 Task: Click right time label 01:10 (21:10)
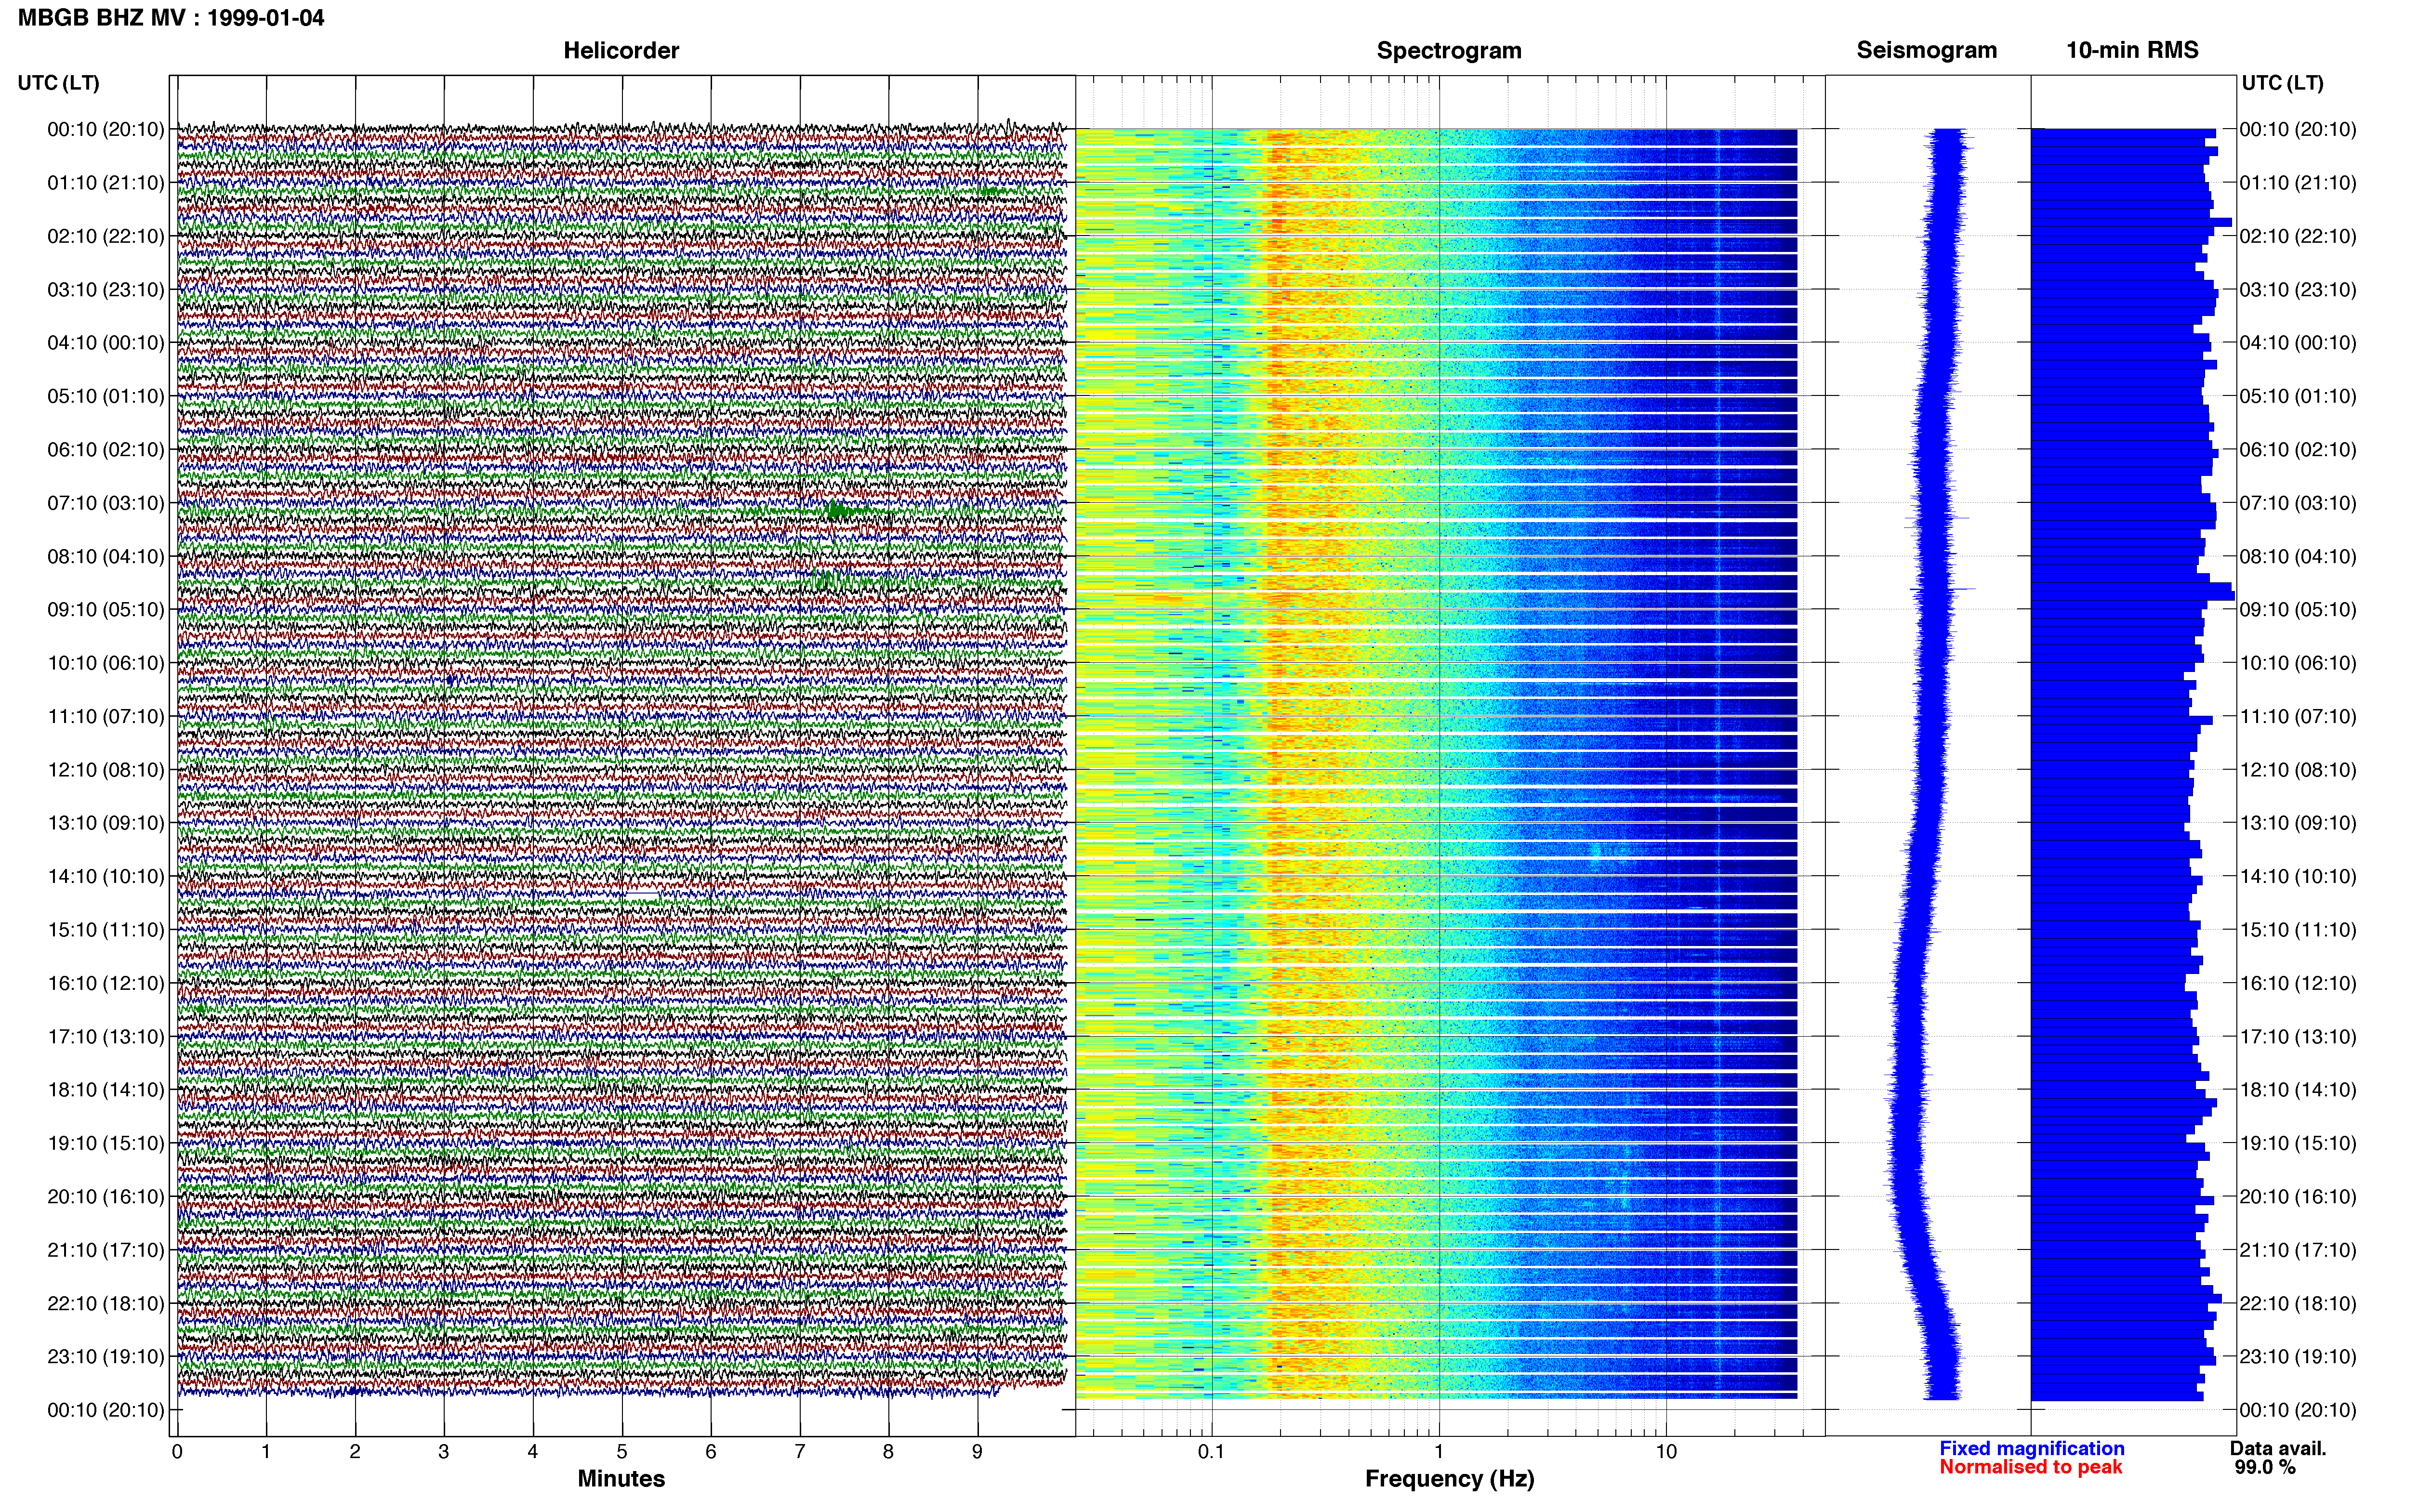(x=2298, y=183)
